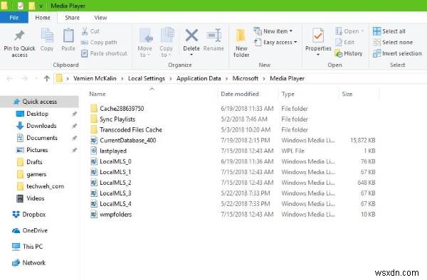Click the Properties checkmark icon
The height and width of the screenshot is (280, 427).
coord(318,36)
